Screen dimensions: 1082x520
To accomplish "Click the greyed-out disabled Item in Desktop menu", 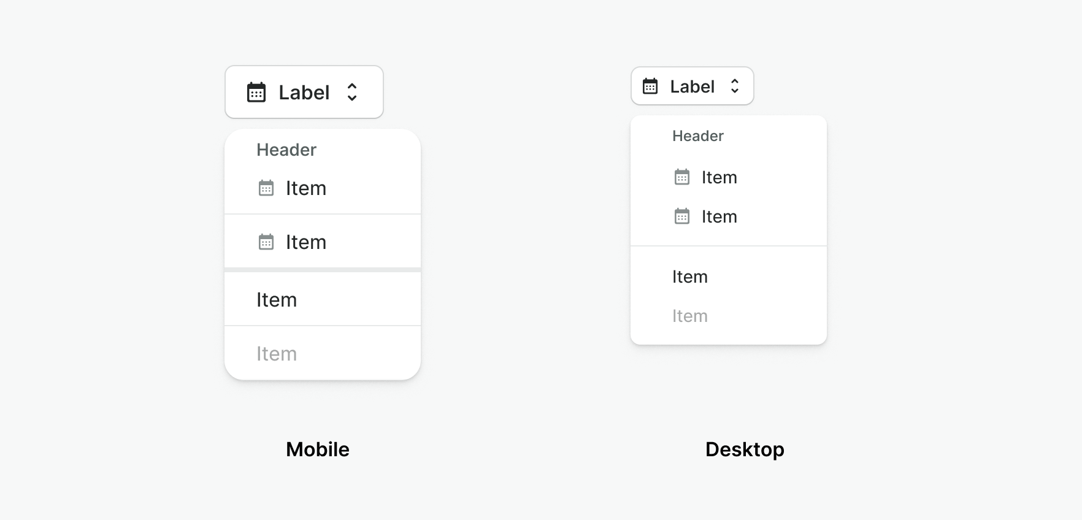I will tap(690, 316).
